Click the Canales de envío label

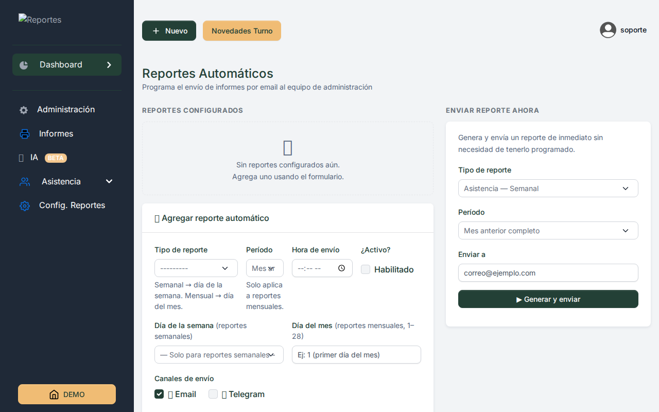click(184, 379)
